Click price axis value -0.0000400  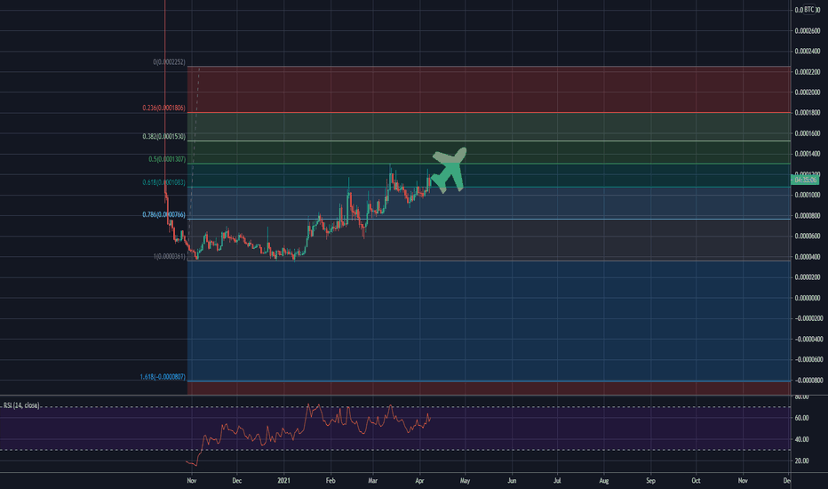pyautogui.click(x=808, y=339)
